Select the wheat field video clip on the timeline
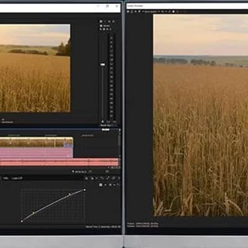Screen dimensions: 248x248 [x=37, y=142]
